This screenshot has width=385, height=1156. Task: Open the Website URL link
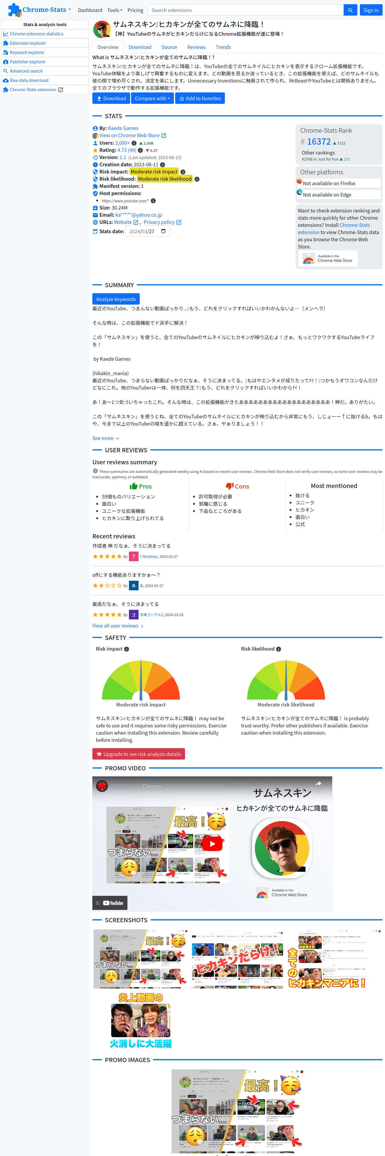coord(123,222)
